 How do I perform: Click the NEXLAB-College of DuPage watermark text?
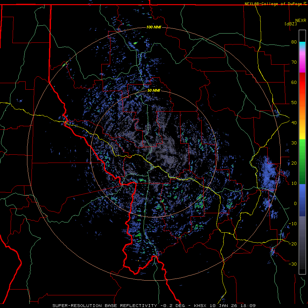coord(274,4)
